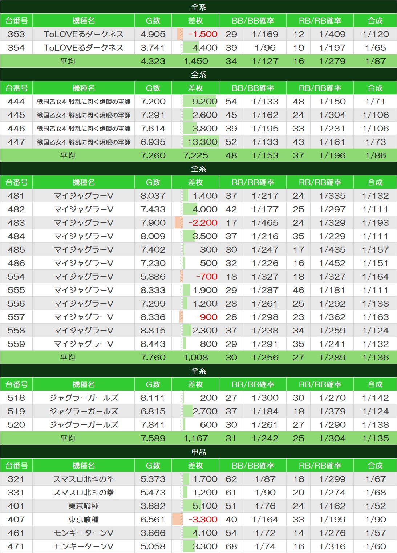Click the BB/BB確率 header in the 戦国乙女4 table
The width and height of the screenshot is (397, 553).
coord(253,88)
